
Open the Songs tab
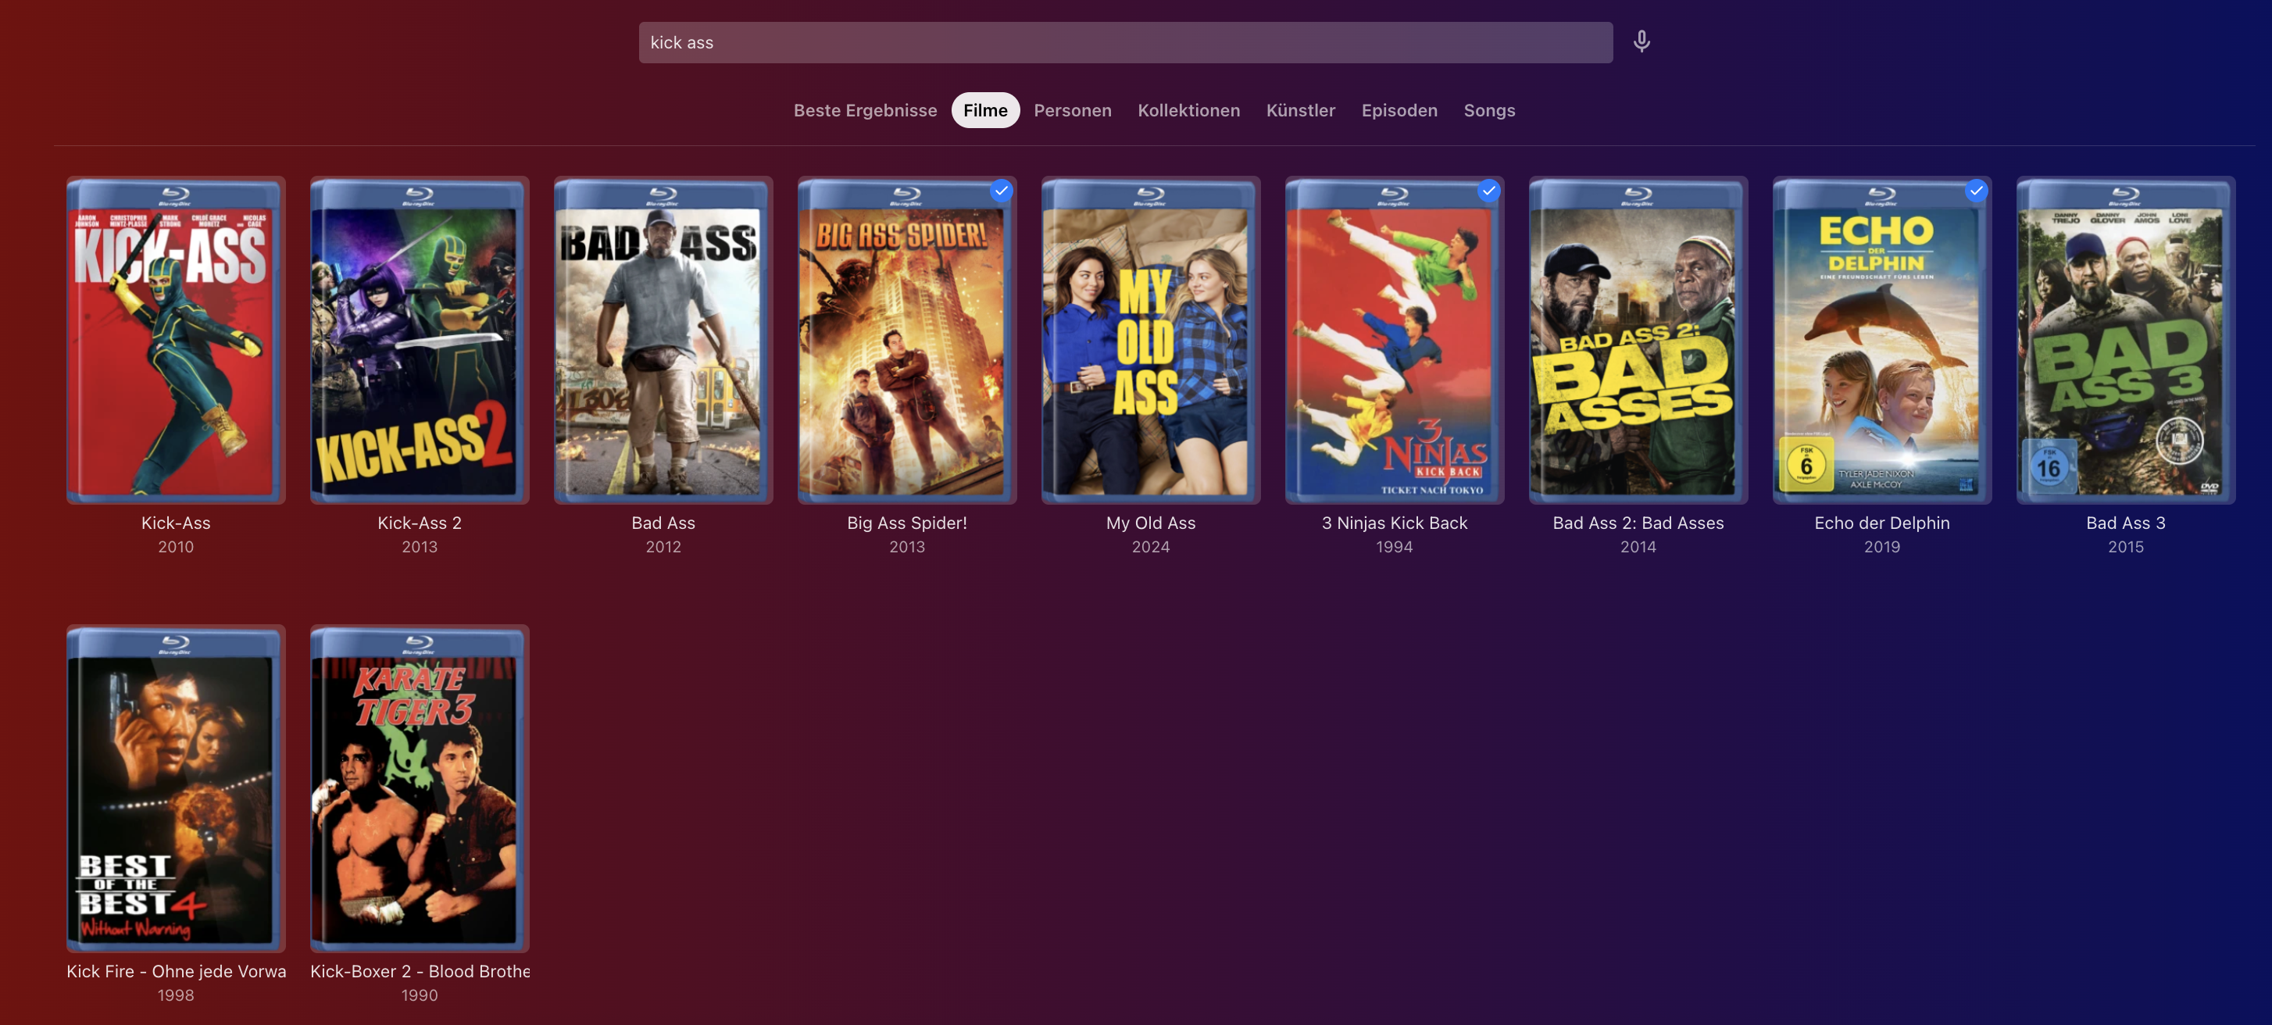tap(1489, 110)
